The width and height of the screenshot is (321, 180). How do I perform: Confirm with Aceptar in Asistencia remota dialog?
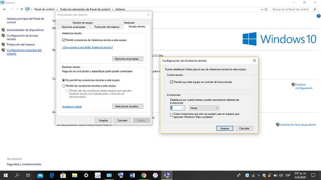[225, 128]
